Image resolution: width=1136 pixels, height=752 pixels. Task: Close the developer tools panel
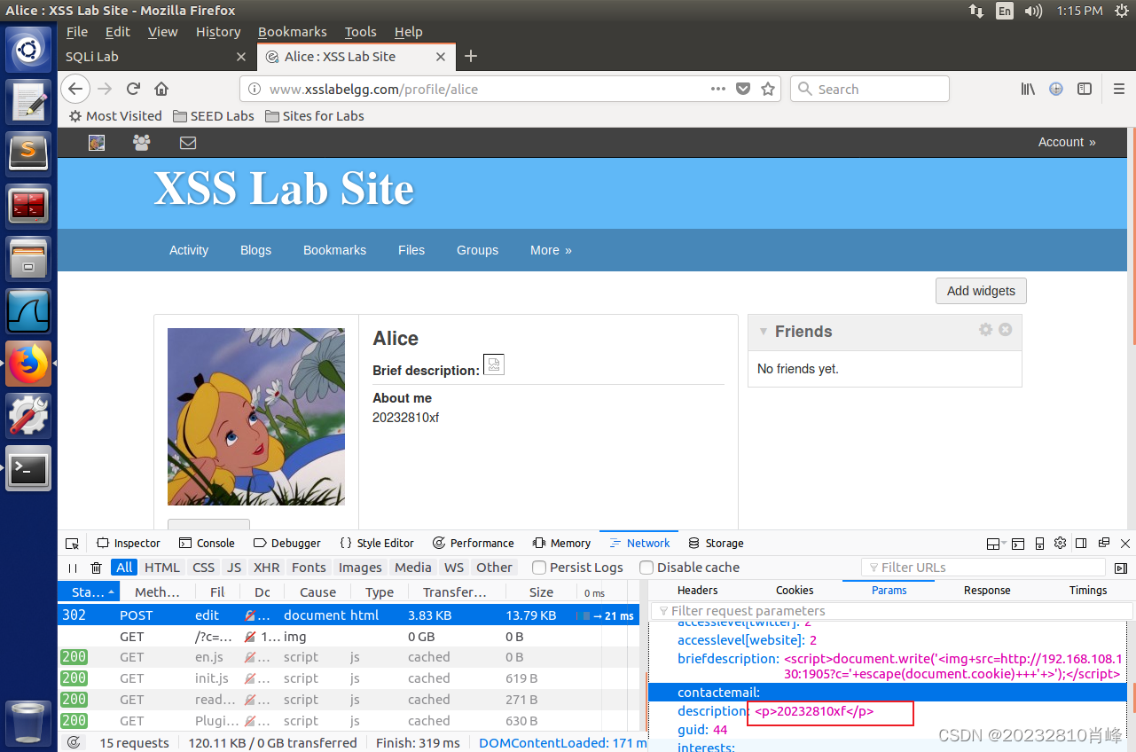coord(1125,544)
